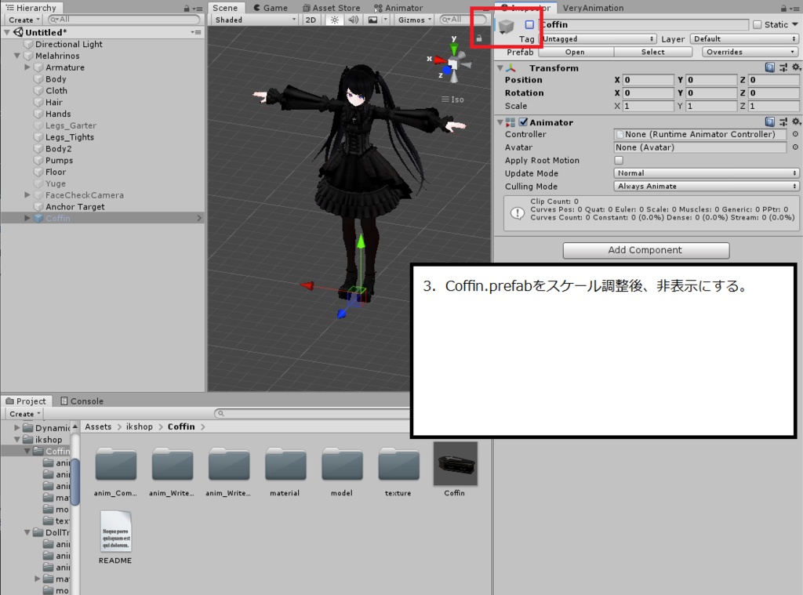The height and width of the screenshot is (595, 803).
Task: Click the cube icon beside Coffin name
Action: [506, 24]
